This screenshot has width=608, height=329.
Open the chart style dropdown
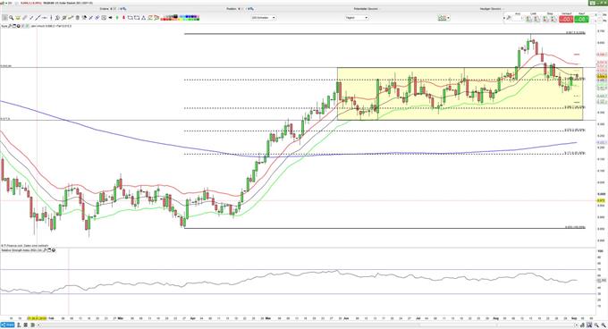click(444, 18)
